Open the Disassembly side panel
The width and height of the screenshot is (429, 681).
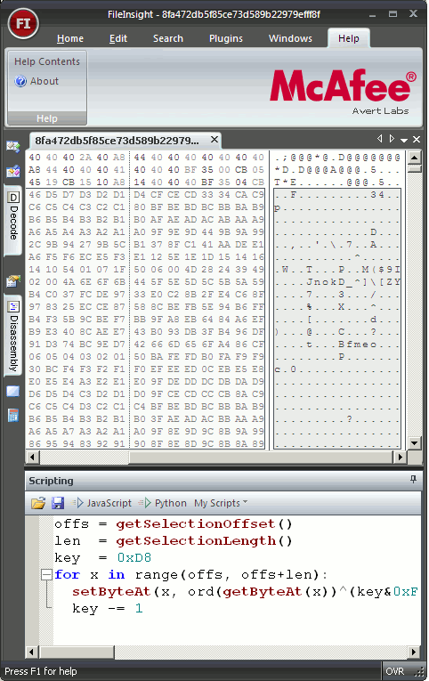(x=13, y=336)
